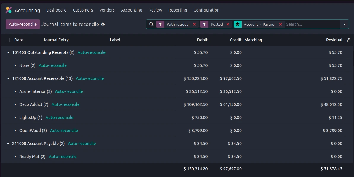Click Auto-reconcile link next to OpenWood
354x177 pixels.
64,131
